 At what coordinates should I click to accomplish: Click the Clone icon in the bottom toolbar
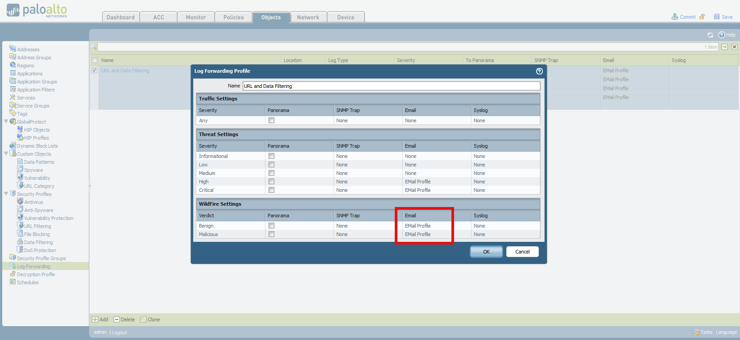(143, 319)
